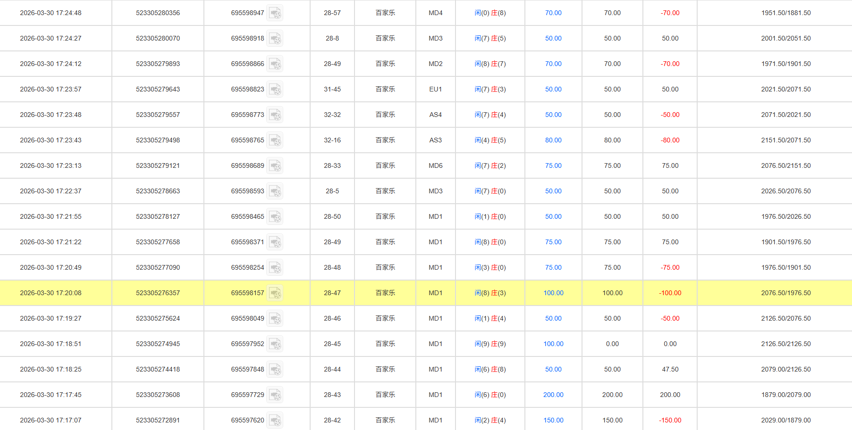
Task: Open video replay for game 695598918
Action: click(x=275, y=38)
